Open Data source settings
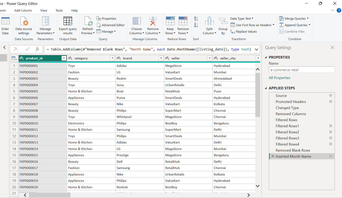342x198 pixels. 24,26
